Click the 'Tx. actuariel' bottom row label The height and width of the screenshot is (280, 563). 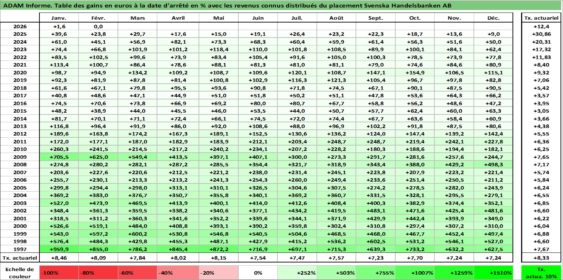click(x=20, y=258)
